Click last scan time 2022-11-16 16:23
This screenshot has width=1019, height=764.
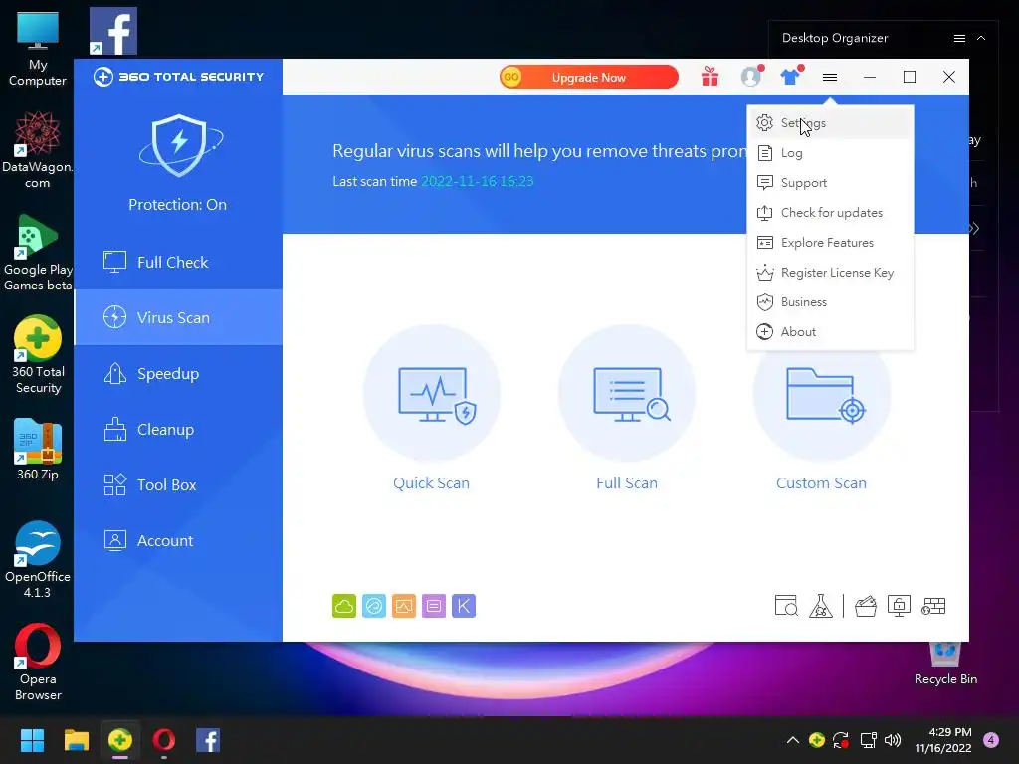477,181
